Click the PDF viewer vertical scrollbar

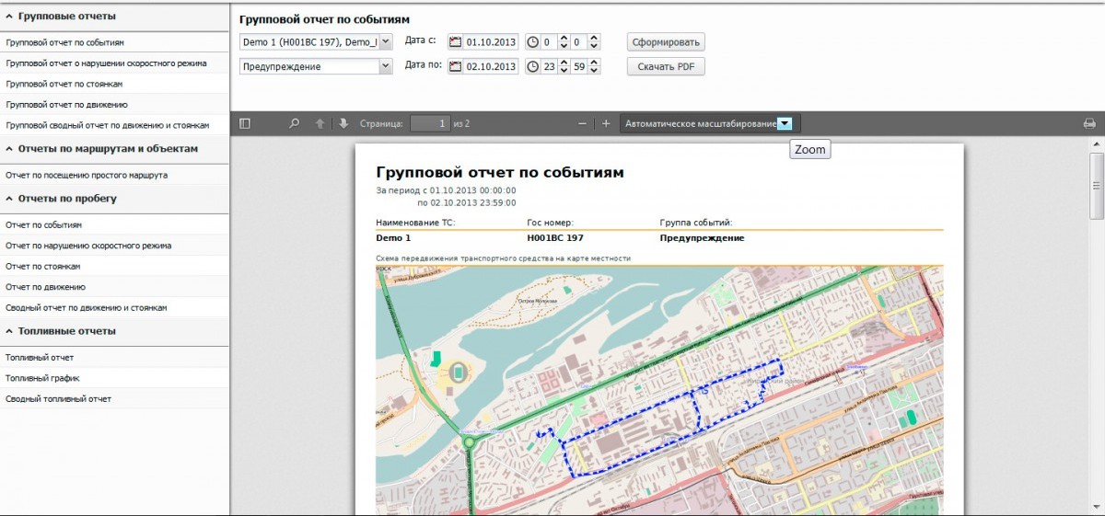click(1096, 184)
